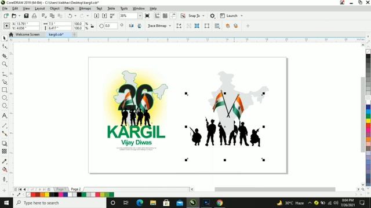Select the Zoom magnifier tool
This screenshot has width=371, height=208.
[4, 64]
